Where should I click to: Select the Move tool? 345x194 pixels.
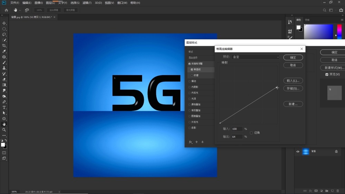[4, 23]
